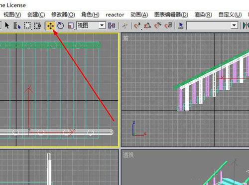The width and height of the screenshot is (249, 185).
Task: Activate the Select and Move tool
Action: [x=50, y=26]
